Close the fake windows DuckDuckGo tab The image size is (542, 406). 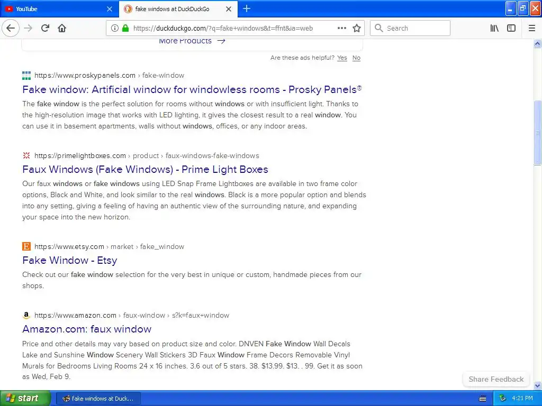tap(229, 9)
